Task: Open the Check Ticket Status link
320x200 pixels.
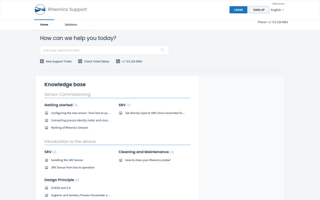Action: tap(97, 61)
